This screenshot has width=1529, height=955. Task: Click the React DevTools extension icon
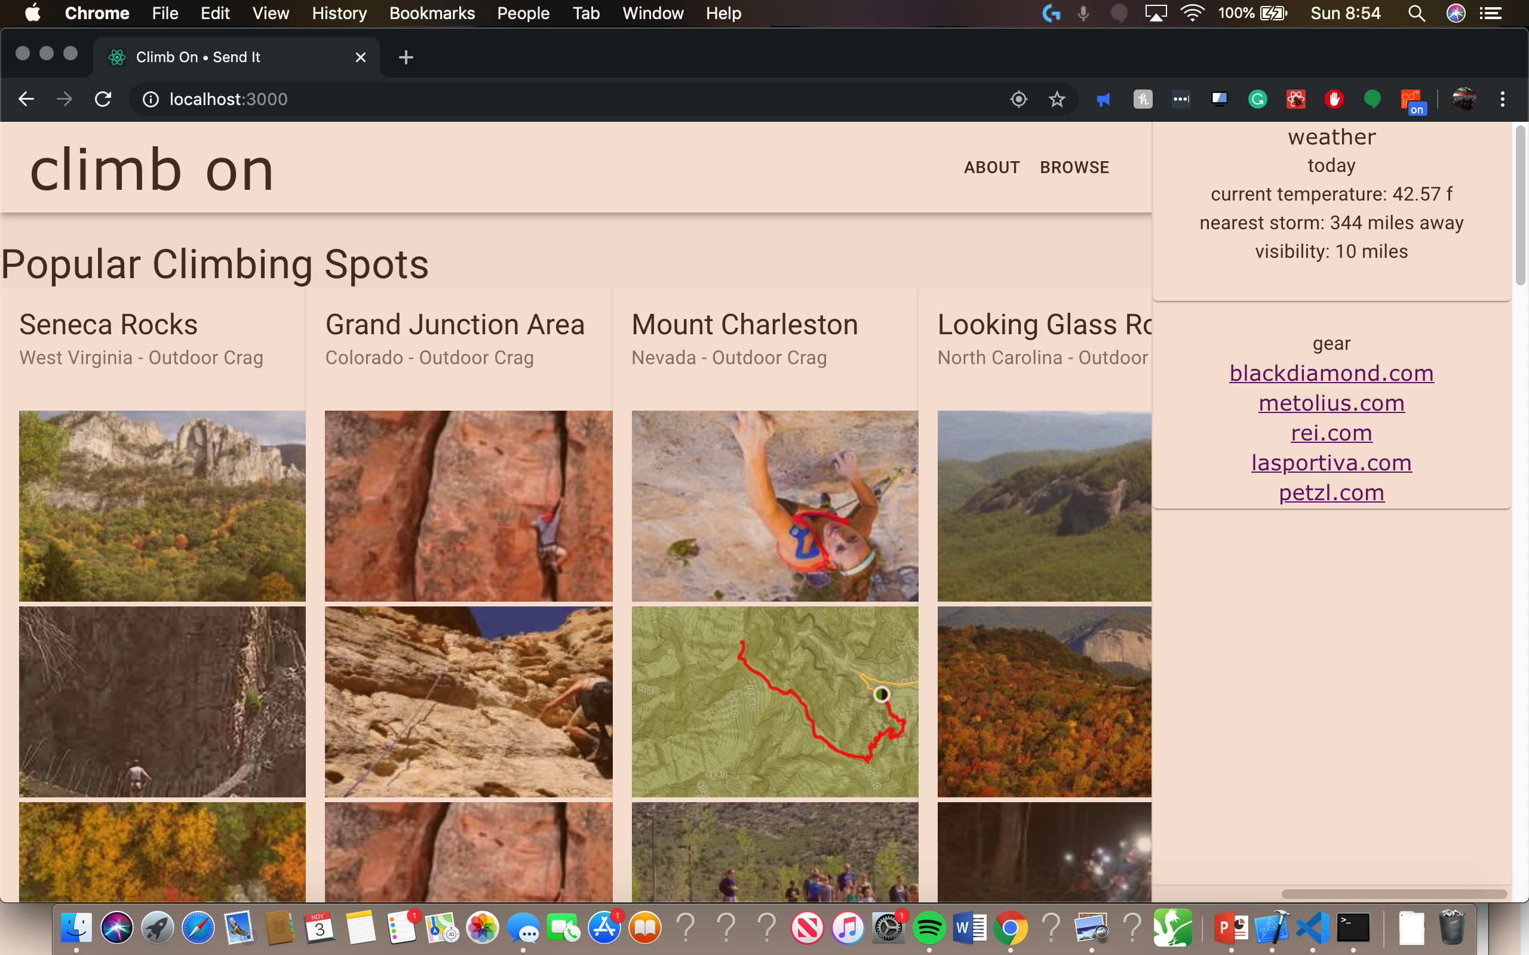point(1295,99)
